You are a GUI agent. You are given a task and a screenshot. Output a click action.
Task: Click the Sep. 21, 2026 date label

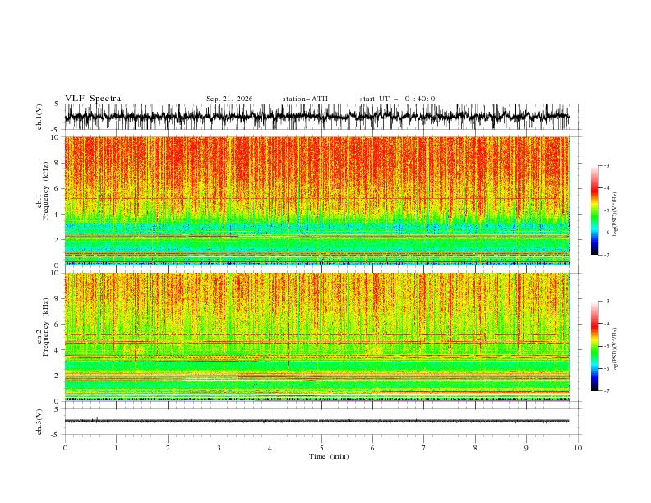click(x=229, y=99)
